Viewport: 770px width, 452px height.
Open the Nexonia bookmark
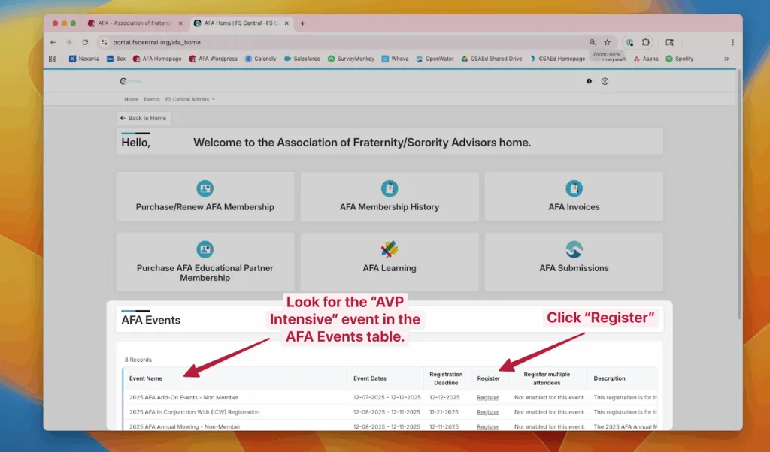click(x=84, y=59)
